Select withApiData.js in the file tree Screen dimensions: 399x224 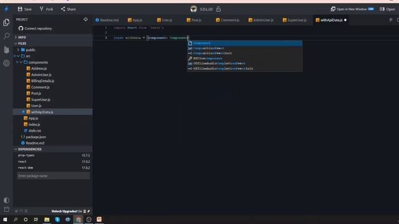[x=52, y=112]
